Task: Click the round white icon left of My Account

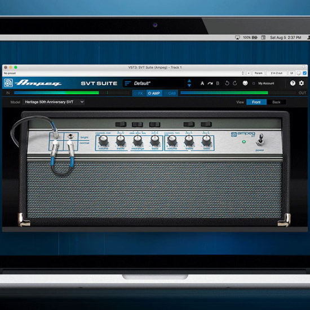Action: coord(245,83)
